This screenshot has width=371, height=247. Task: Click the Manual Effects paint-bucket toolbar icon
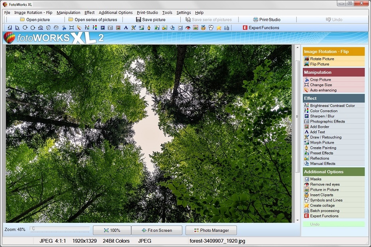(x=172, y=28)
